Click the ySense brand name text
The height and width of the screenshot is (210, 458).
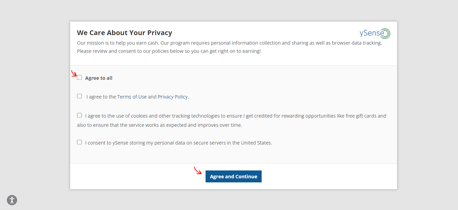(371, 33)
